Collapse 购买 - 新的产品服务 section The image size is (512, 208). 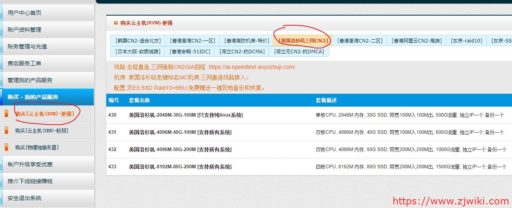pyautogui.click(x=33, y=97)
